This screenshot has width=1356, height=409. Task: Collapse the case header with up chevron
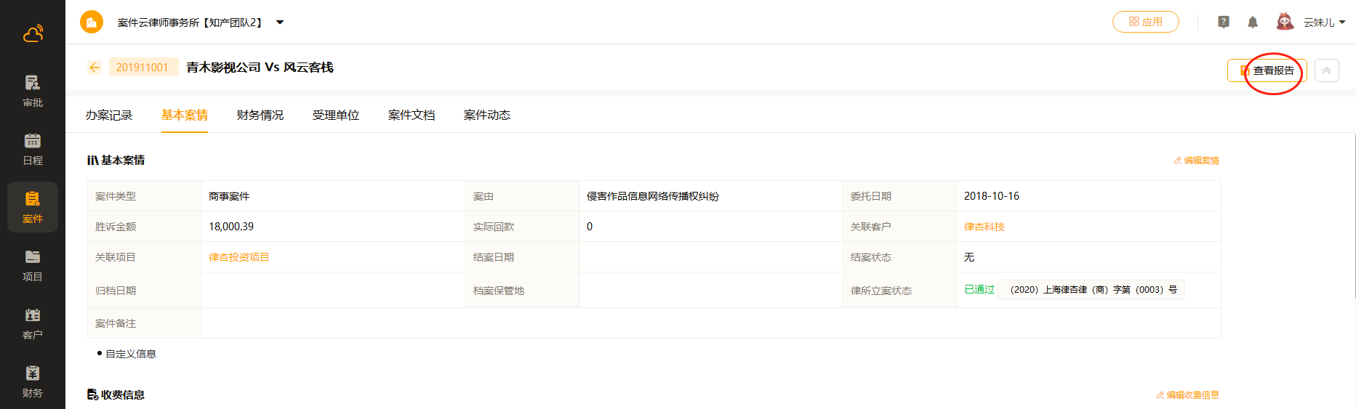click(x=1326, y=70)
